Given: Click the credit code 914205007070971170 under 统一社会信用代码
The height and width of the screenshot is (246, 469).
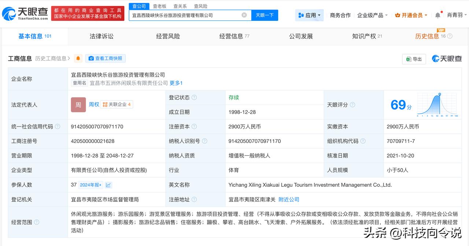Looking at the screenshot, I should (x=97, y=126).
